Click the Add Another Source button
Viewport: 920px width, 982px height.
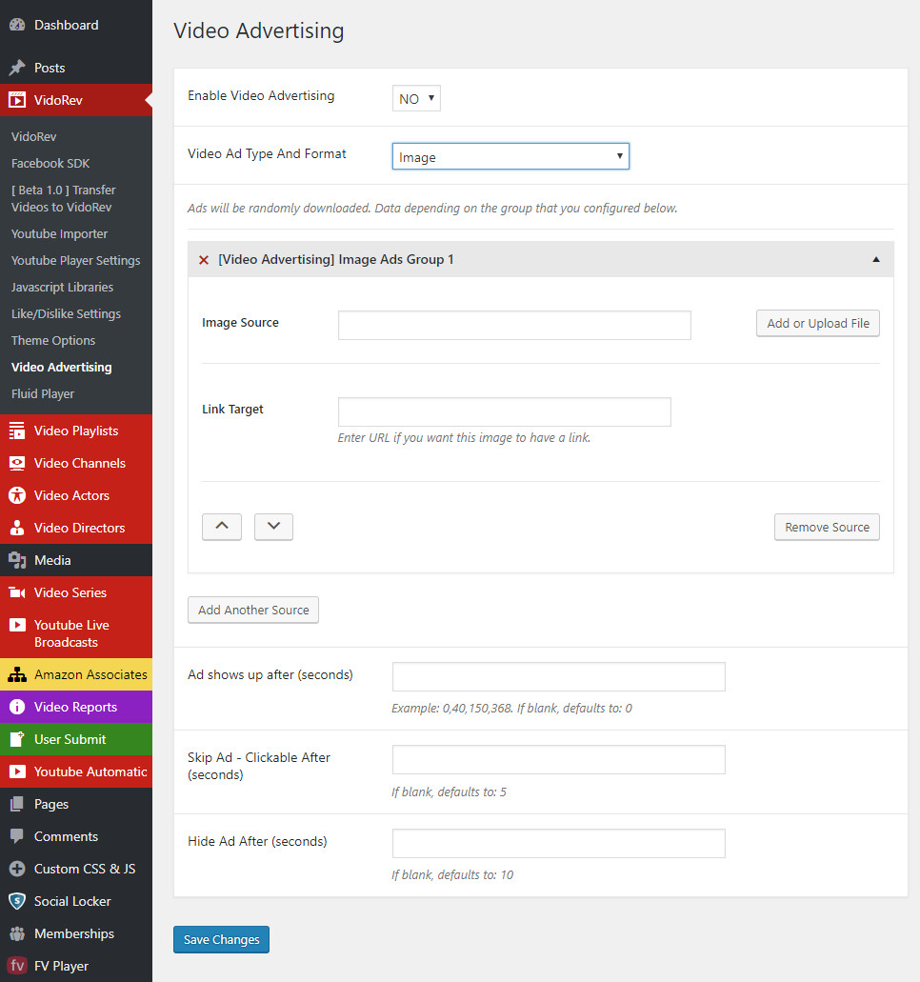(x=253, y=611)
